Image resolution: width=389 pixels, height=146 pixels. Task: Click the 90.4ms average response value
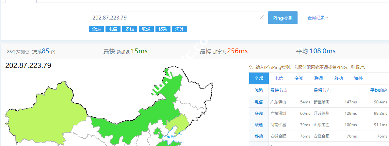(381, 102)
